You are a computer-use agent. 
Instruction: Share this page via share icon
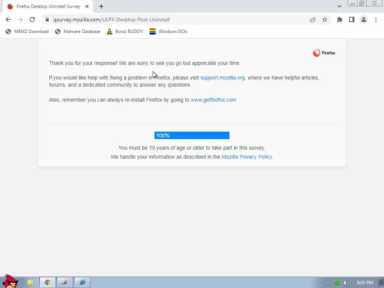pos(313,19)
